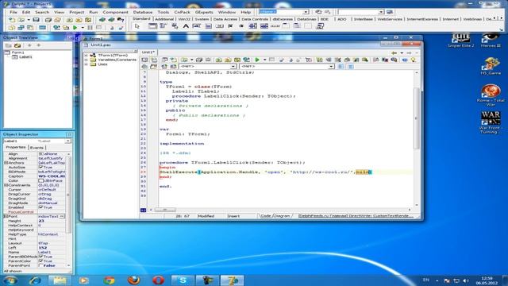Open the CnPack menu

pos(182,12)
